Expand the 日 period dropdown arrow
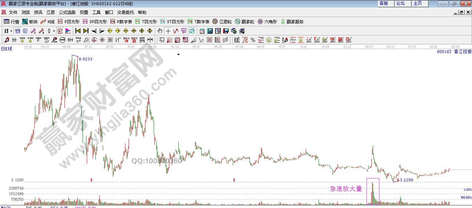Viewport: 472px width, 208px height. point(11,31)
